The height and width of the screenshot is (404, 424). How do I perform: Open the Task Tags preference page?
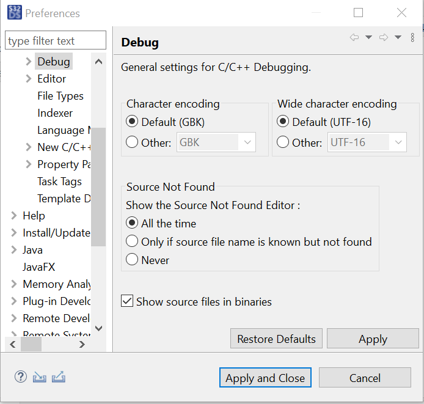pyautogui.click(x=59, y=182)
